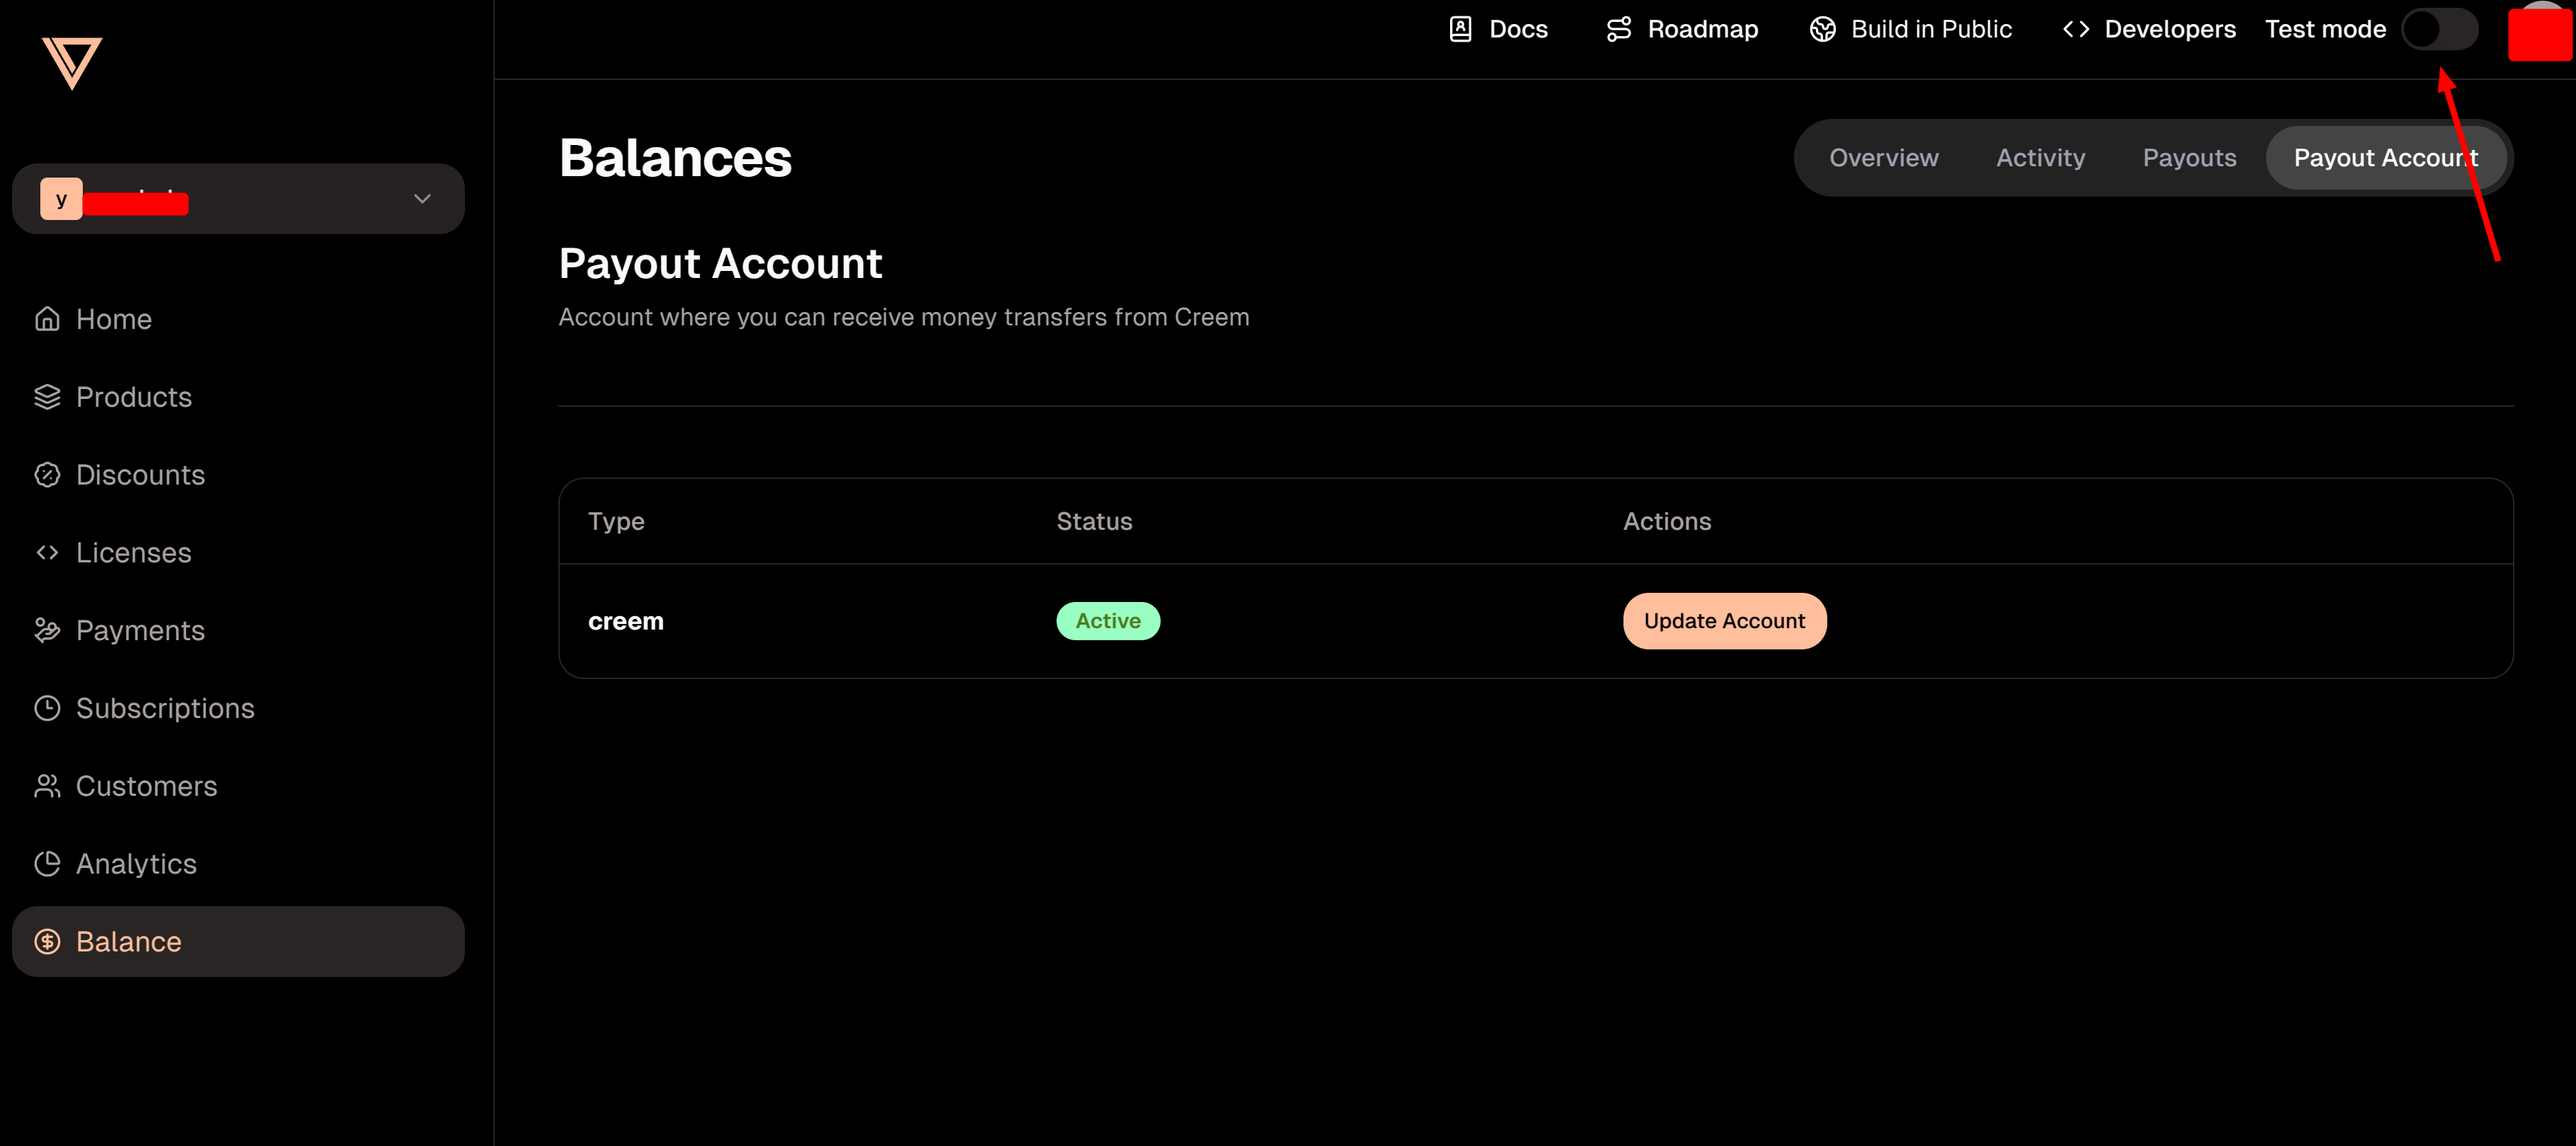Switch to the Payouts tab
This screenshot has width=2576, height=1146.
(x=2189, y=158)
